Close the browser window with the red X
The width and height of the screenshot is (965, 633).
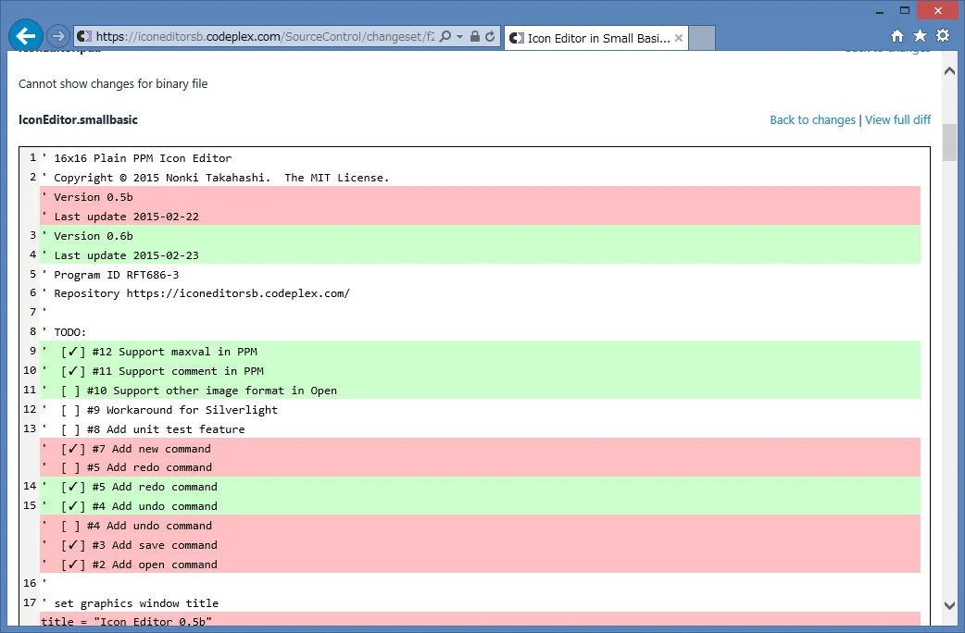pyautogui.click(x=937, y=11)
